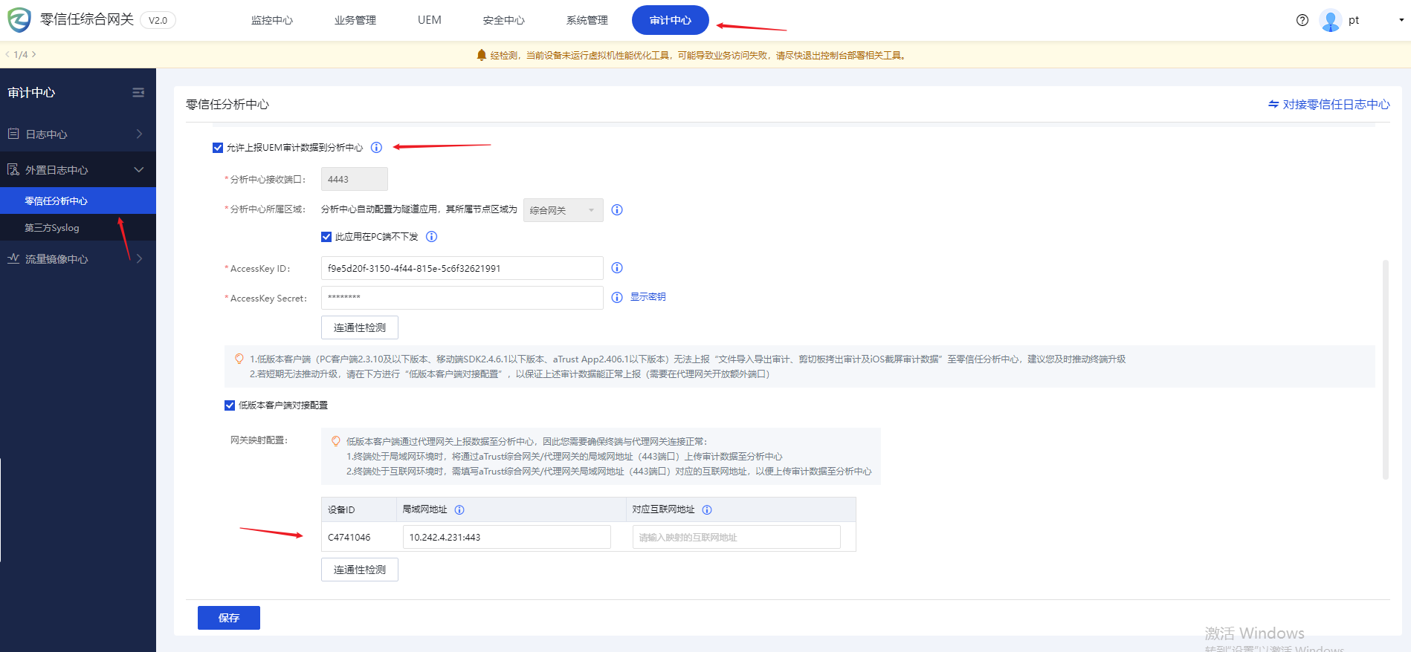Disable 低版本客户端对接配置 checkbox
The width and height of the screenshot is (1411, 652).
coord(230,405)
